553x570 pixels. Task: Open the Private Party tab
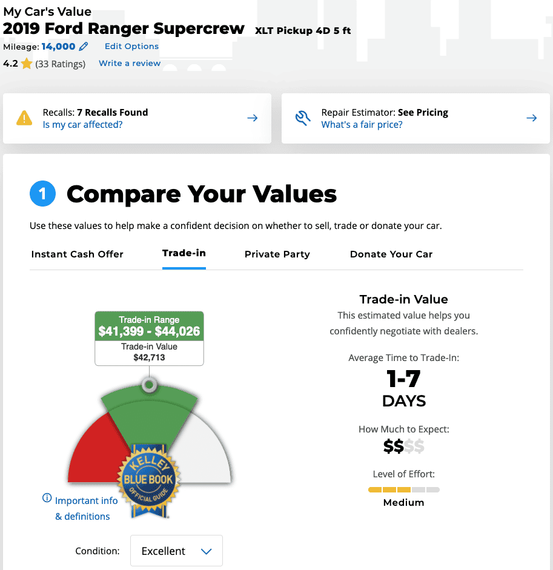pyautogui.click(x=277, y=254)
